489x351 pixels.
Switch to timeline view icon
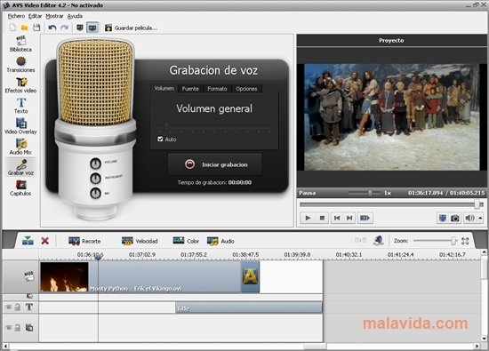(92, 28)
